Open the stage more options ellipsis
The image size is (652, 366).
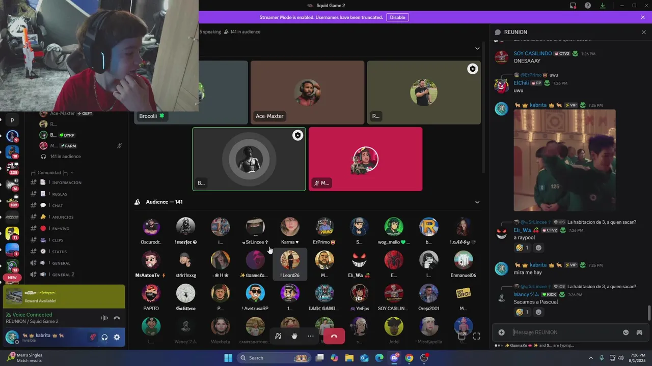311,336
